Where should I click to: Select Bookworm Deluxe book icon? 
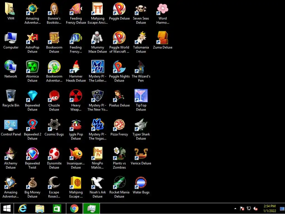[54, 38]
